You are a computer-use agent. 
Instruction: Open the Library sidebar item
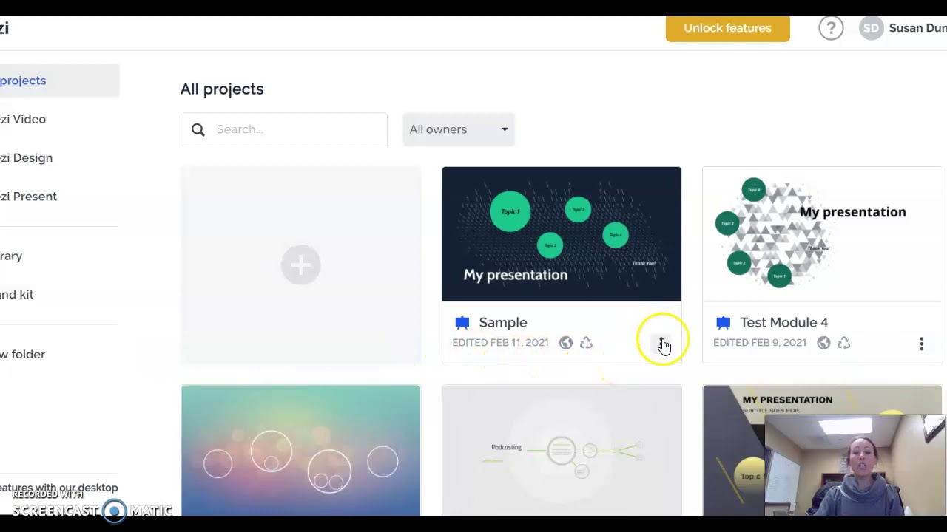(11, 256)
